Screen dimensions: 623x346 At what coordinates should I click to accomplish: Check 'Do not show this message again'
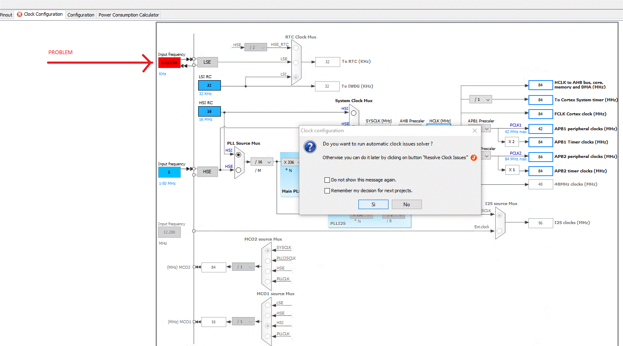pyautogui.click(x=327, y=180)
